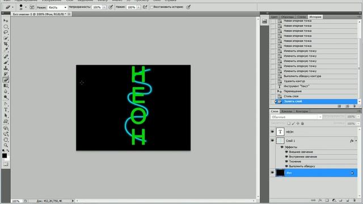Hide the Фон background layer

pyautogui.click(x=272, y=172)
